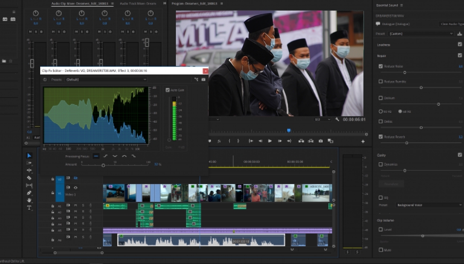Image resolution: width=464 pixels, height=264 pixels.
Task: Enable the Clip Volume Level checkbox
Action: point(381,229)
